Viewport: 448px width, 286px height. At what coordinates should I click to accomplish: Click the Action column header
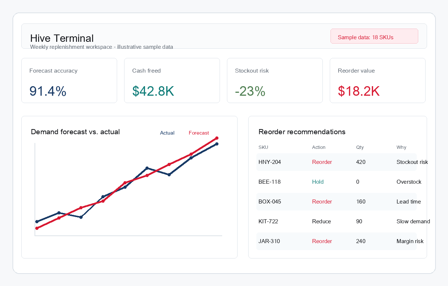click(319, 147)
